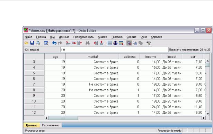
Task: Click the address cell in row 9
Action: 130,96
